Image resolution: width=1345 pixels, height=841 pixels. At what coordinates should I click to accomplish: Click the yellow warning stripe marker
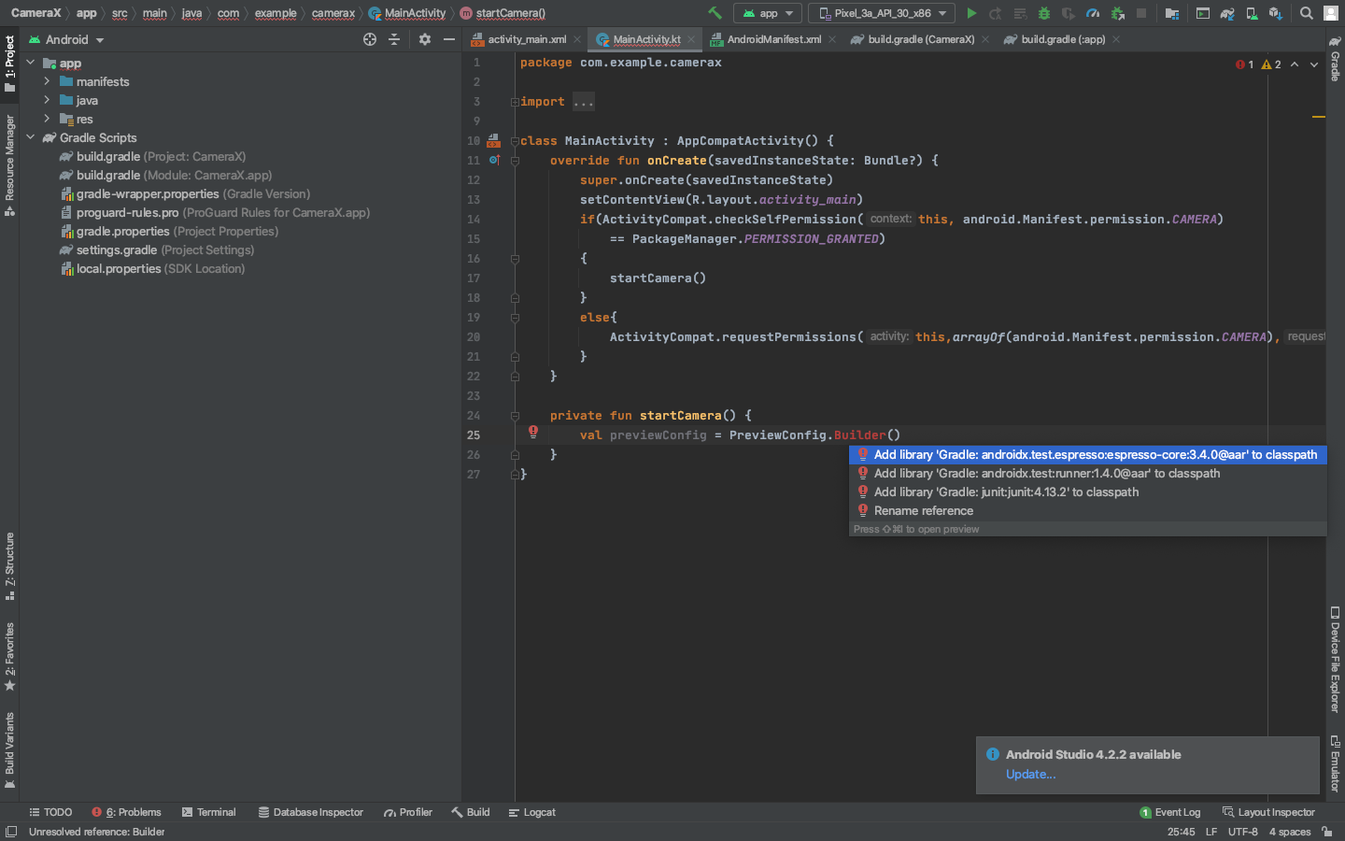pos(1318,117)
